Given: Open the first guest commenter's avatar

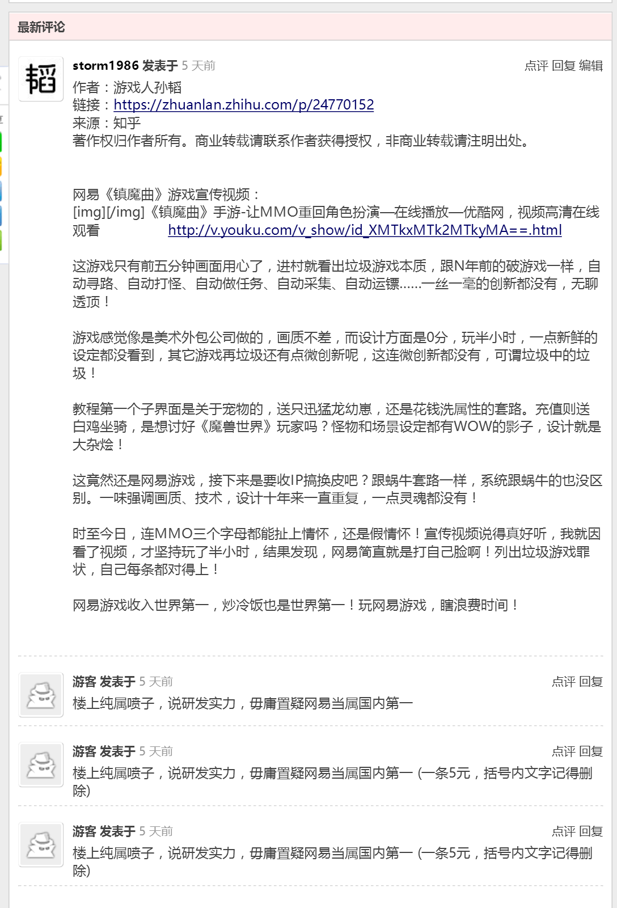Looking at the screenshot, I should [x=41, y=695].
